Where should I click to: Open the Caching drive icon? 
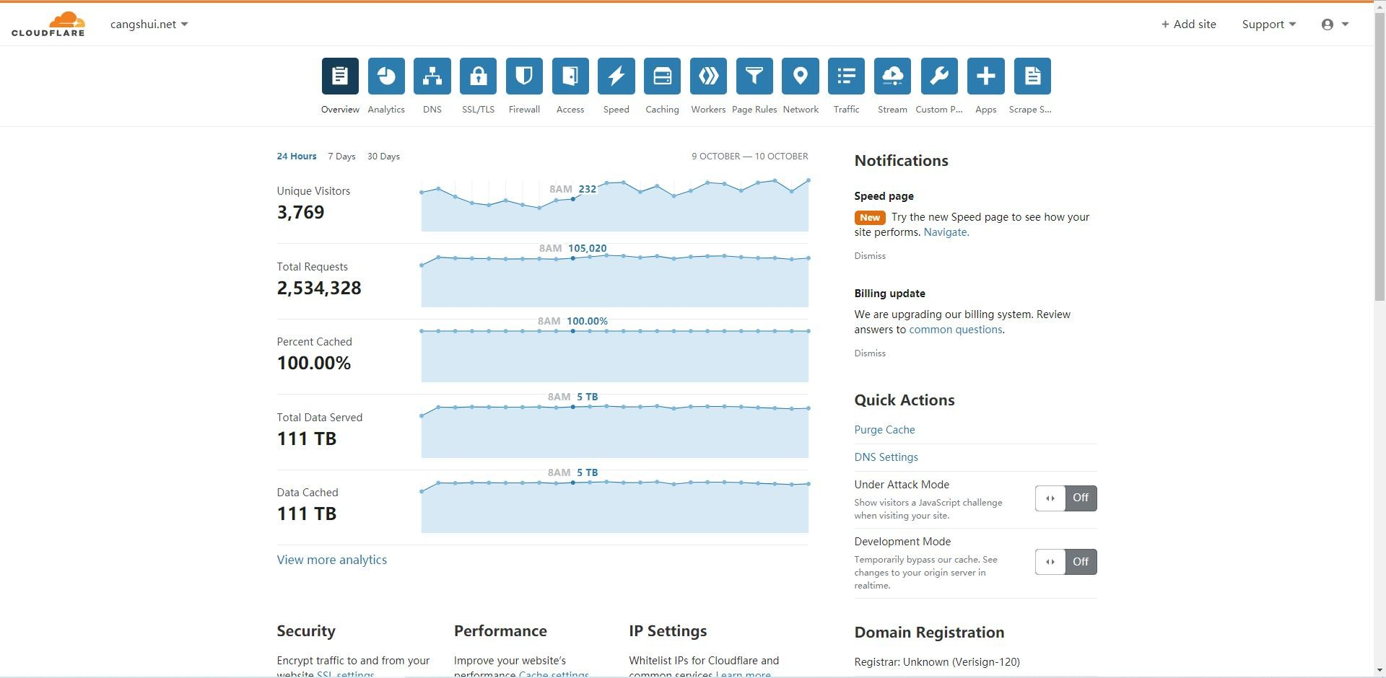tap(662, 76)
